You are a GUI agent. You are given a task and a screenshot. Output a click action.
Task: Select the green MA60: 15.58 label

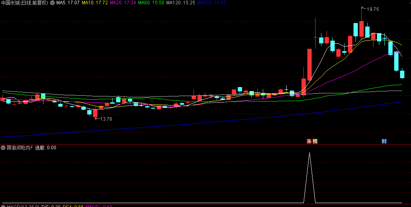tap(151, 3)
